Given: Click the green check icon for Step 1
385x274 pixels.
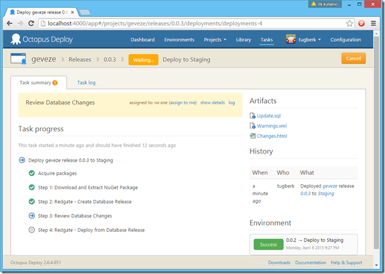Looking at the screenshot, I should click(32, 187).
